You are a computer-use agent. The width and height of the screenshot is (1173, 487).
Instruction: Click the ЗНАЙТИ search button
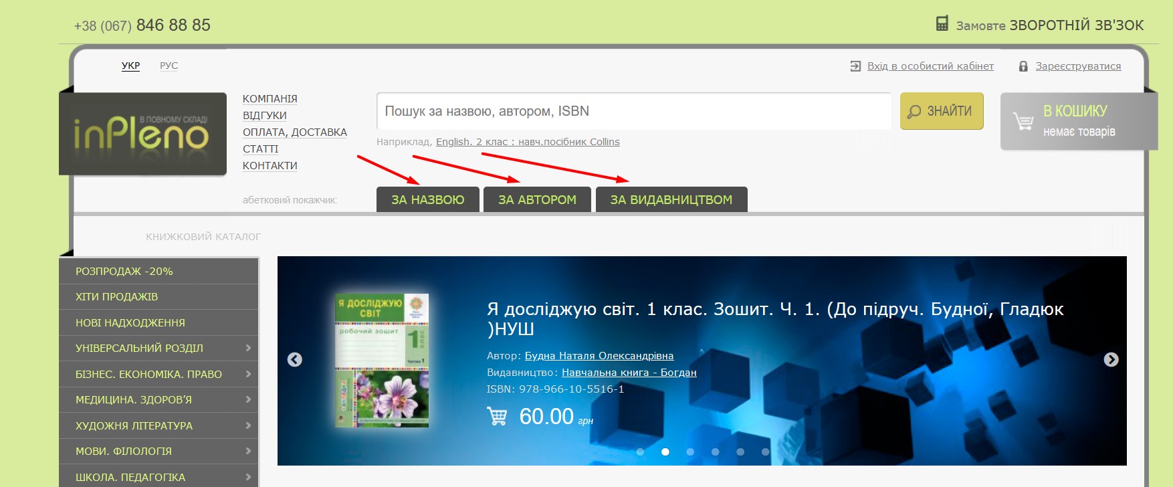pos(942,111)
